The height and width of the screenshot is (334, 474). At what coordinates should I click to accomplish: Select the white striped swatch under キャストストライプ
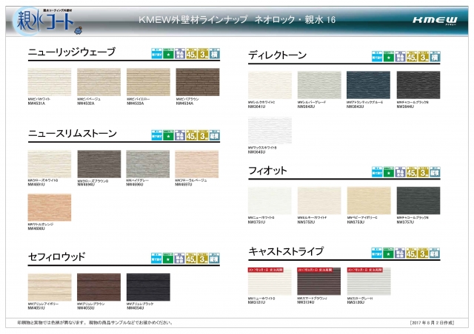(x=270, y=282)
